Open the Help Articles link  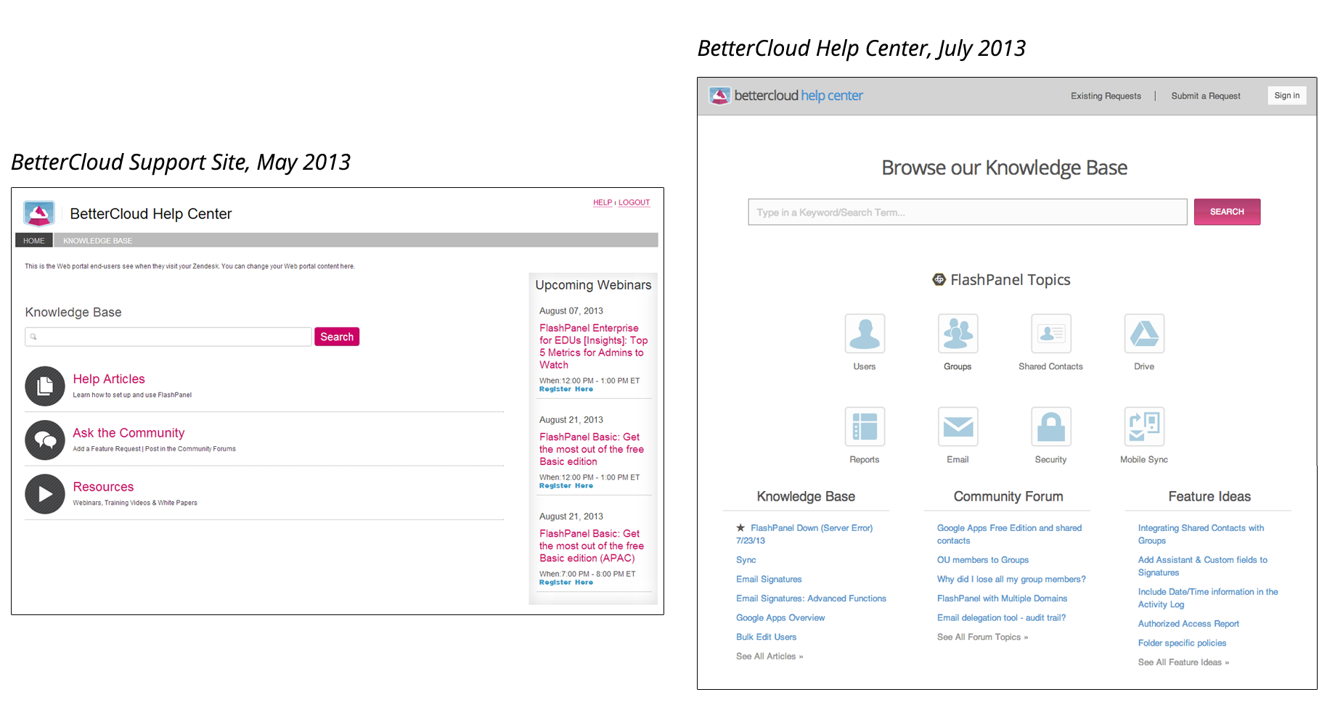pos(109,379)
